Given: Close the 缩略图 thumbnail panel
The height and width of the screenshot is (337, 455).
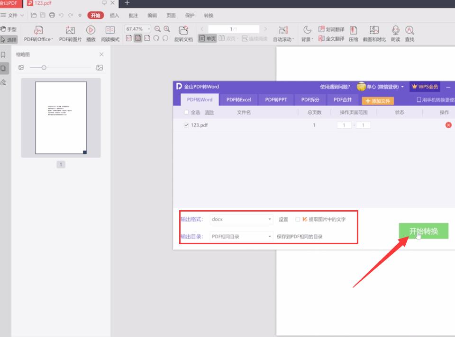Looking at the screenshot, I should click(101, 54).
